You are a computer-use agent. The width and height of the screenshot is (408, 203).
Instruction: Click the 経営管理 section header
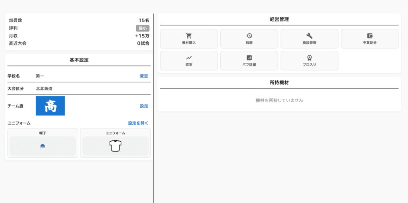[x=279, y=20]
